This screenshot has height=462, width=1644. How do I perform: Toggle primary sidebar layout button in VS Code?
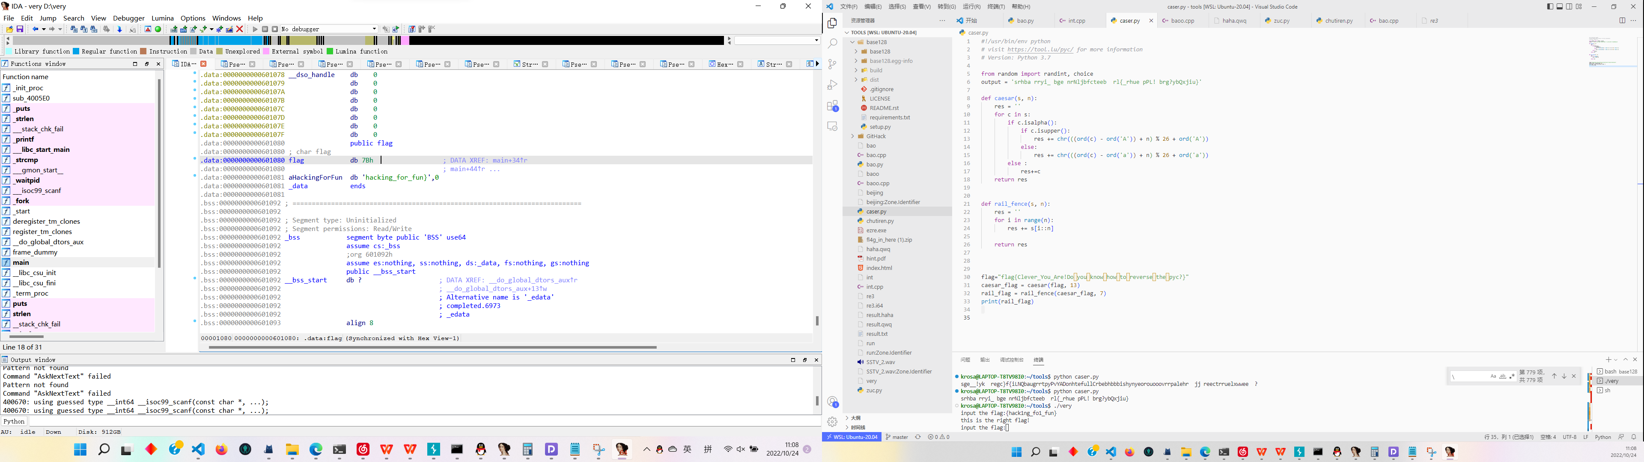tap(1550, 6)
